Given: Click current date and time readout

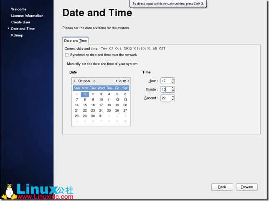Looking at the screenshot, I should pyautogui.click(x=133, y=48).
